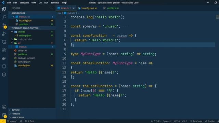Open Problems from errors and warnings count

click(x=29, y=121)
